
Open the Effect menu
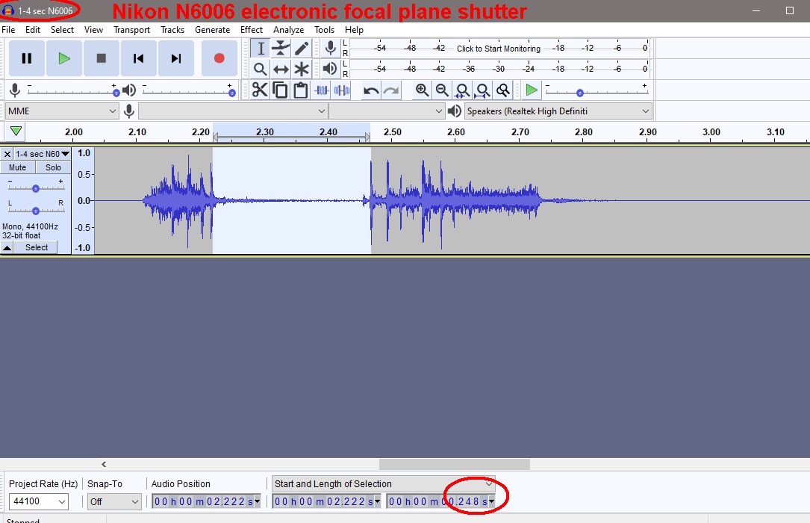(x=252, y=30)
